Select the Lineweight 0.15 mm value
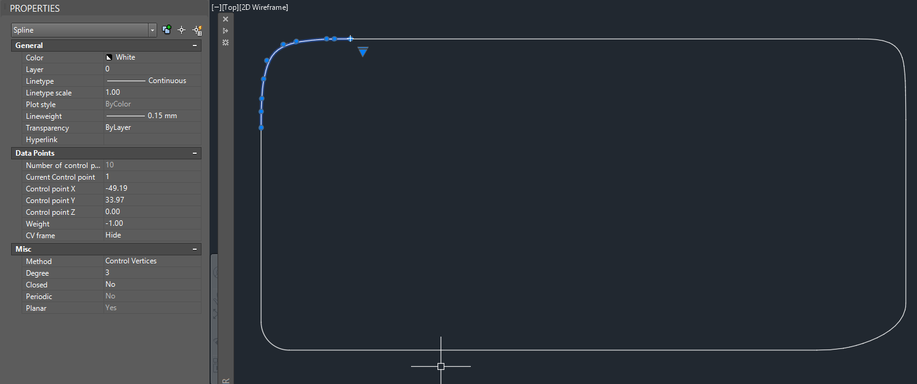Viewport: 917px width, 384px height. pyautogui.click(x=152, y=116)
